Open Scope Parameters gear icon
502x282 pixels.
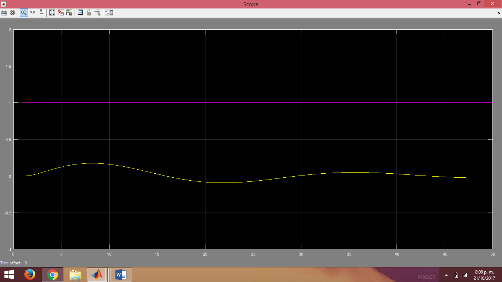point(12,12)
